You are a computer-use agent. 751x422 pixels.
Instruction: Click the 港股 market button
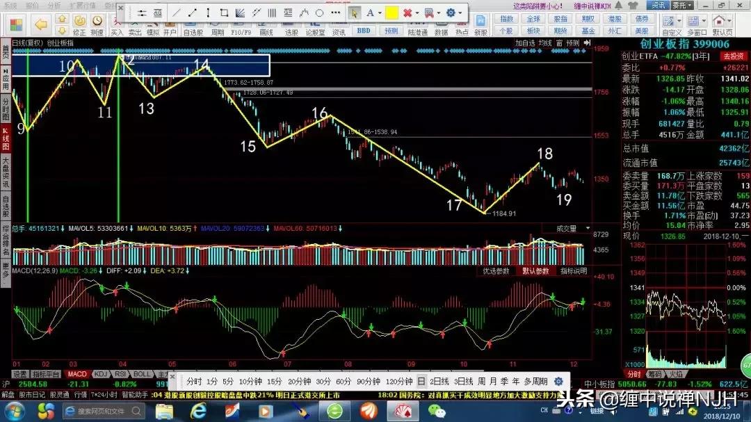[615, 19]
